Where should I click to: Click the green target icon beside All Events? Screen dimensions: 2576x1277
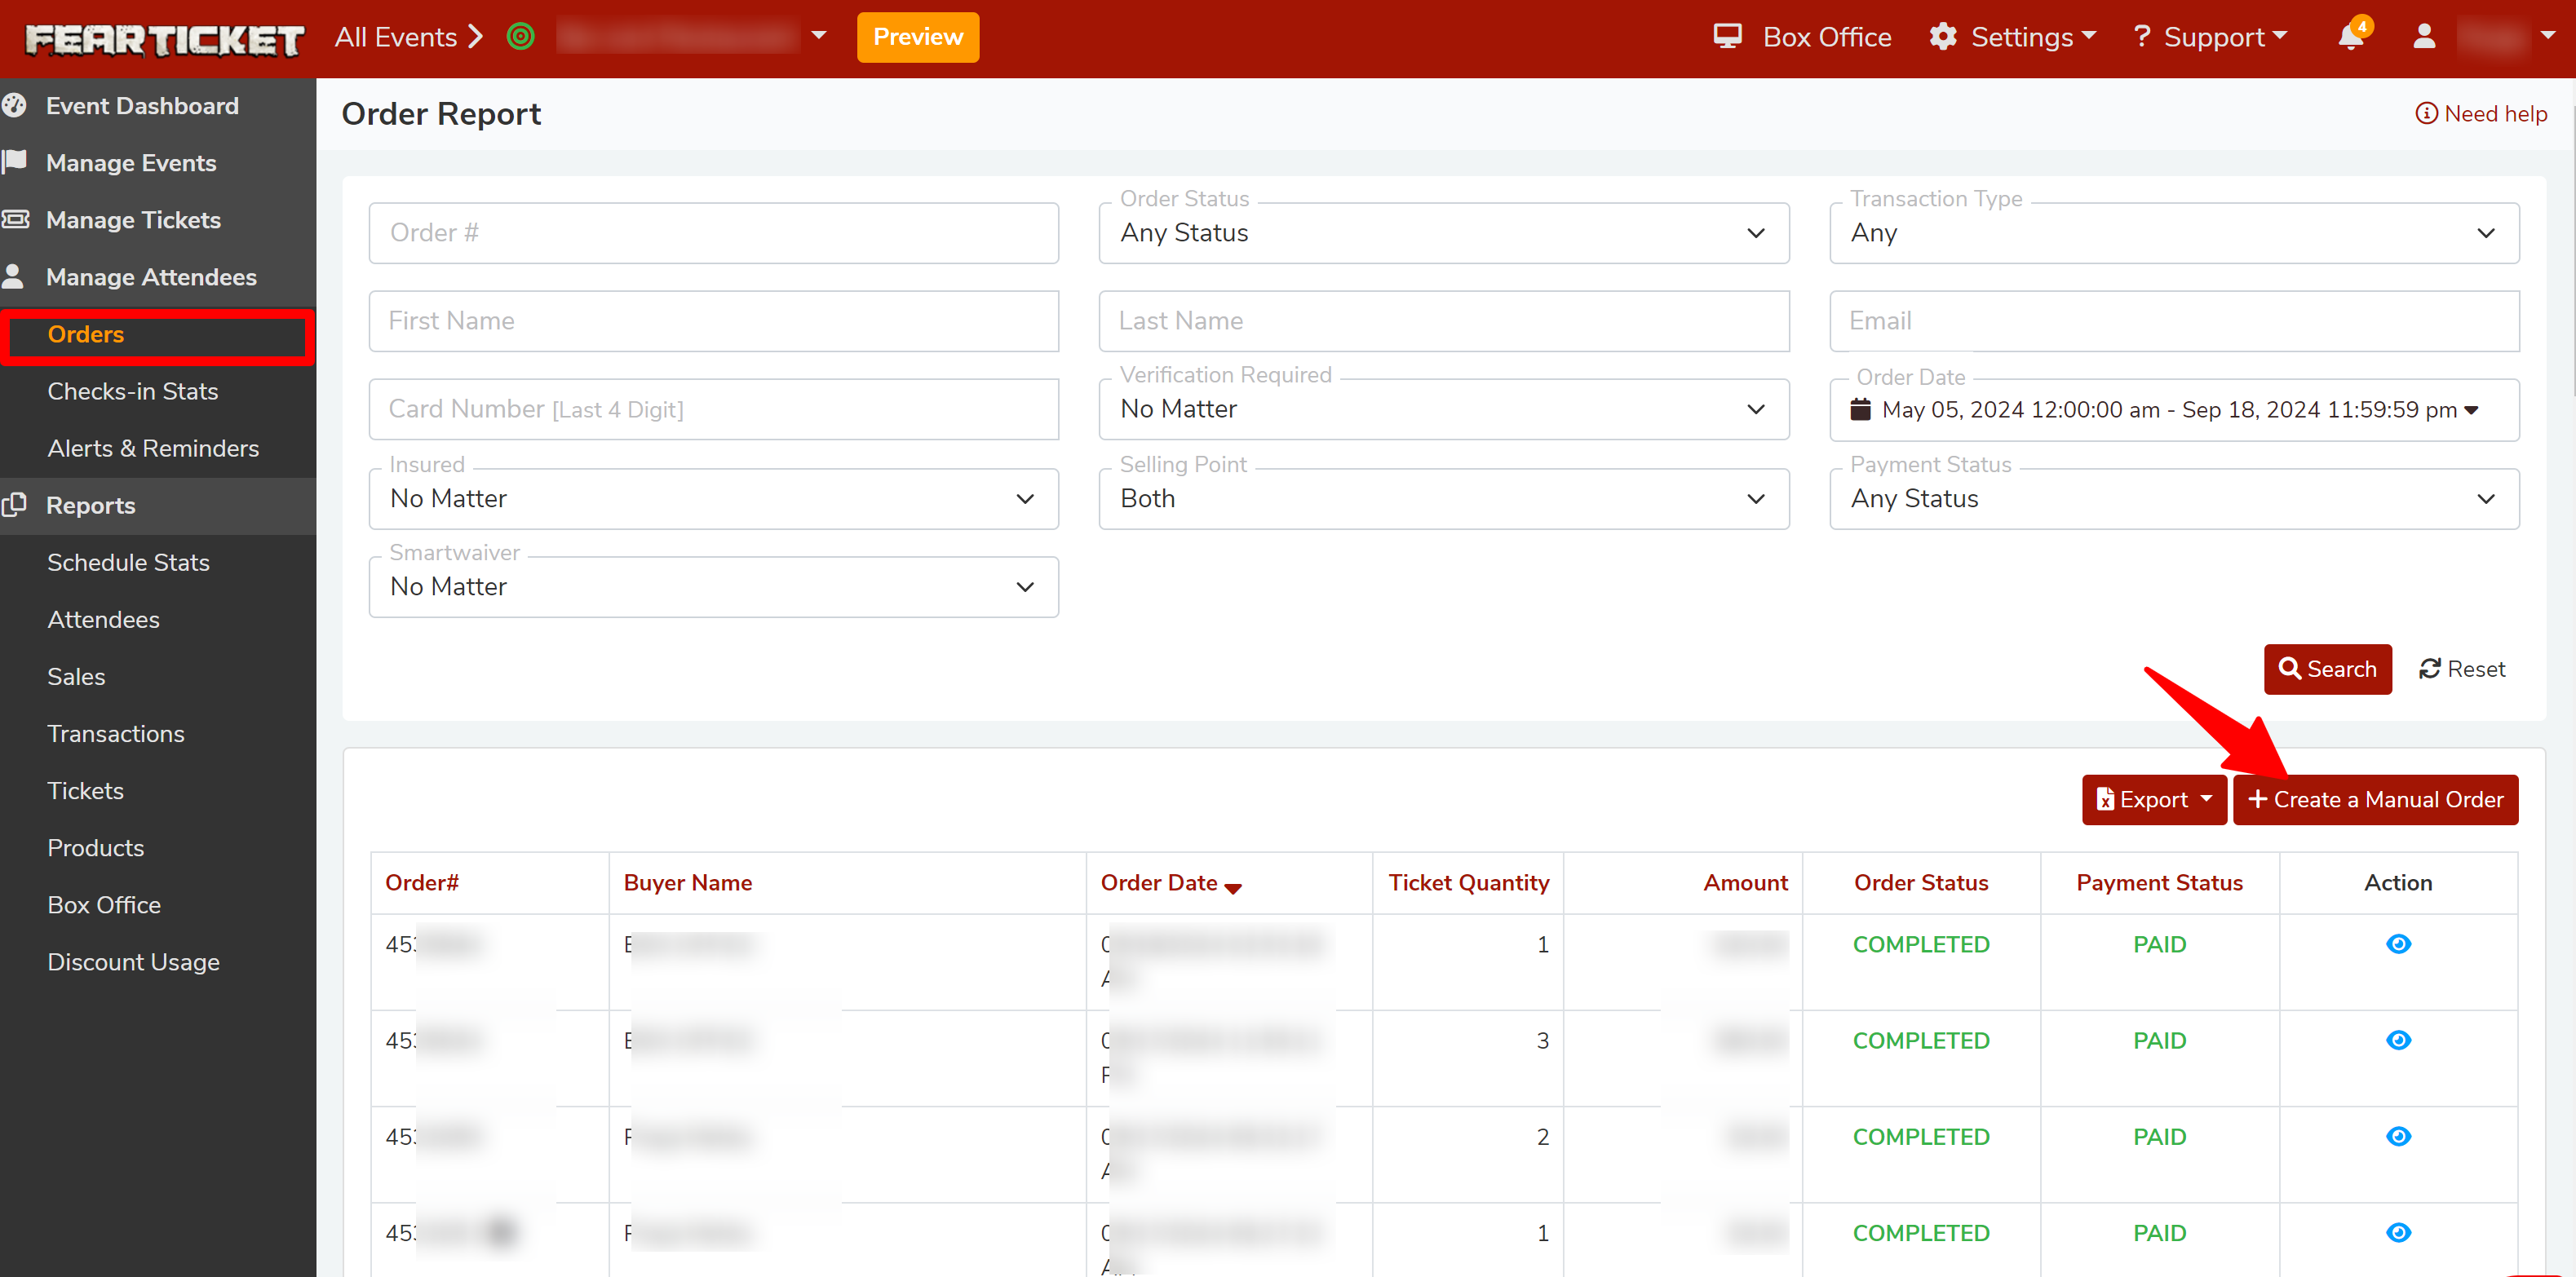(520, 37)
